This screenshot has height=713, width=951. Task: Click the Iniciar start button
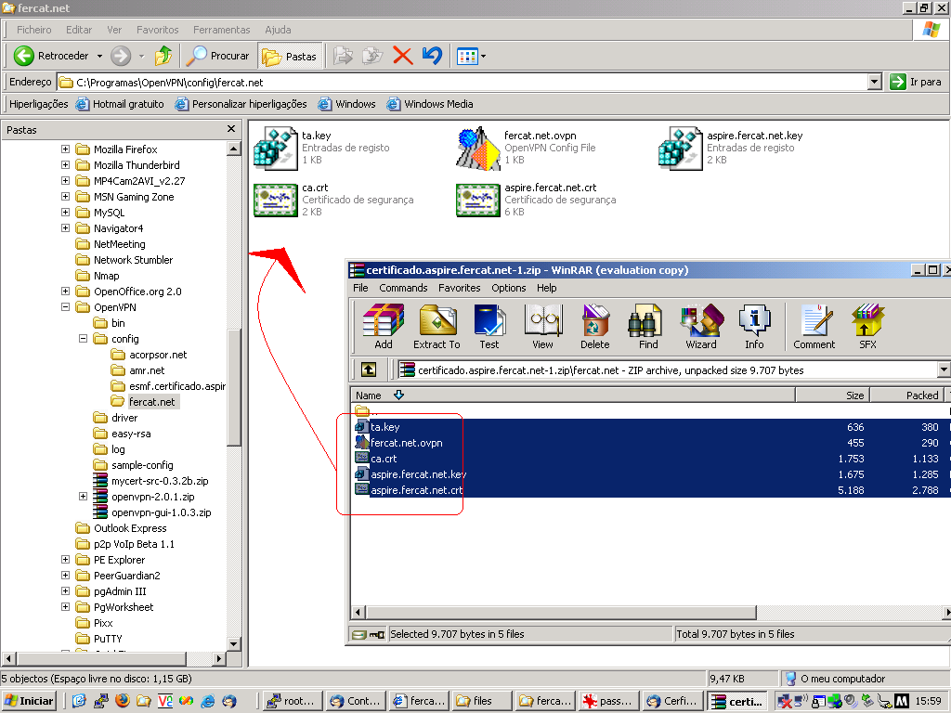click(x=29, y=701)
